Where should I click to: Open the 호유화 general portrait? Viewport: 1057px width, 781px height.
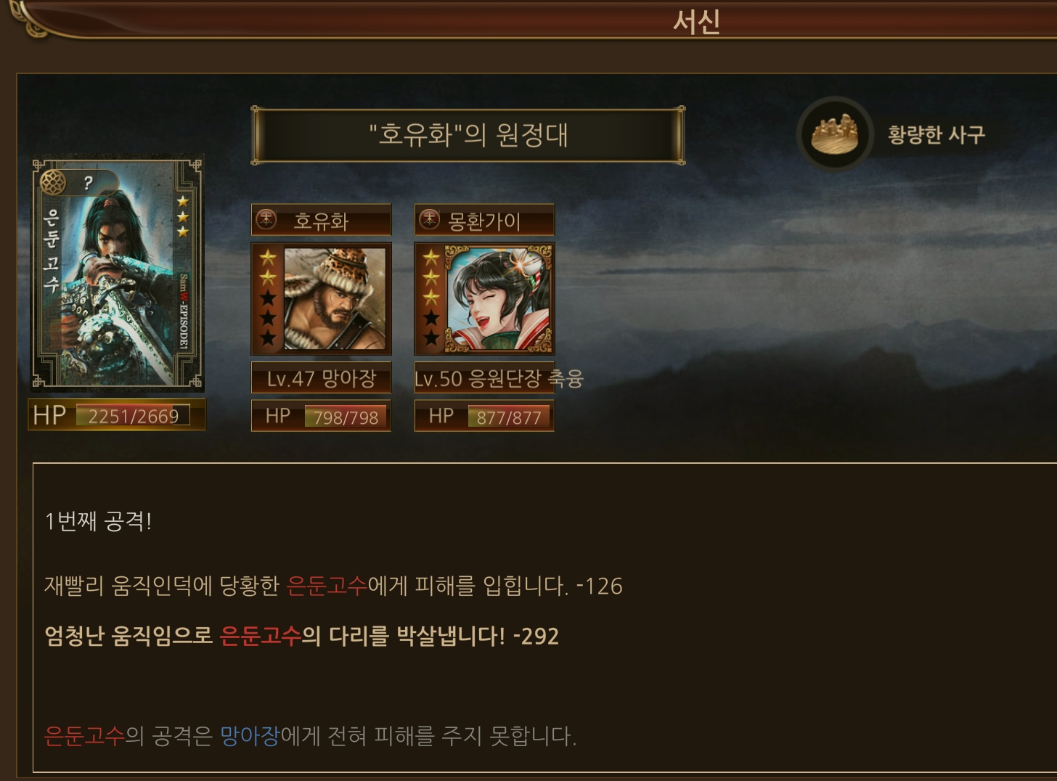pyautogui.click(x=335, y=298)
